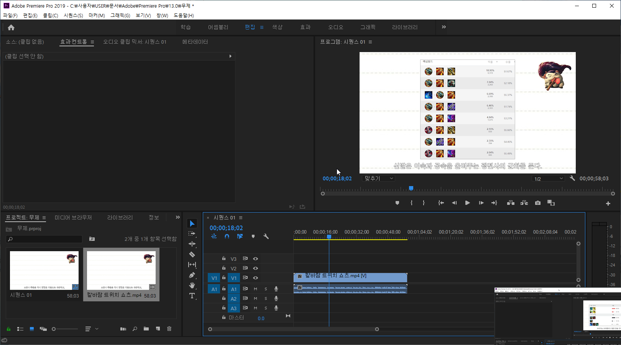Toggle Linked Selection in timeline
Image resolution: width=621 pixels, height=345 pixels.
(x=240, y=237)
